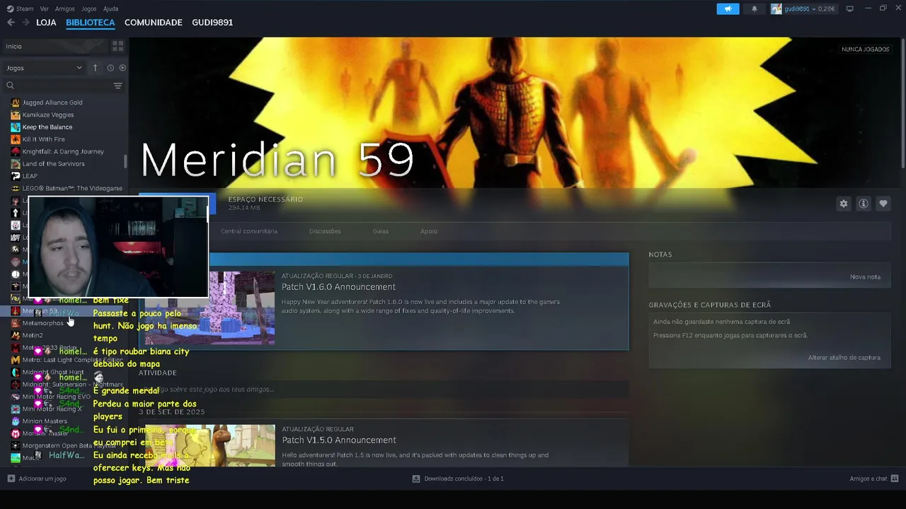Click Alterar atalho de captura

point(844,358)
